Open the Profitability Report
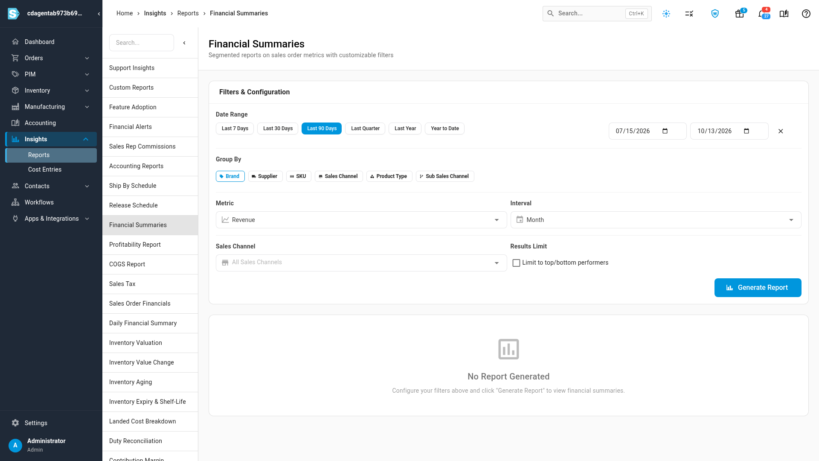This screenshot has width=819, height=461. (x=150, y=245)
